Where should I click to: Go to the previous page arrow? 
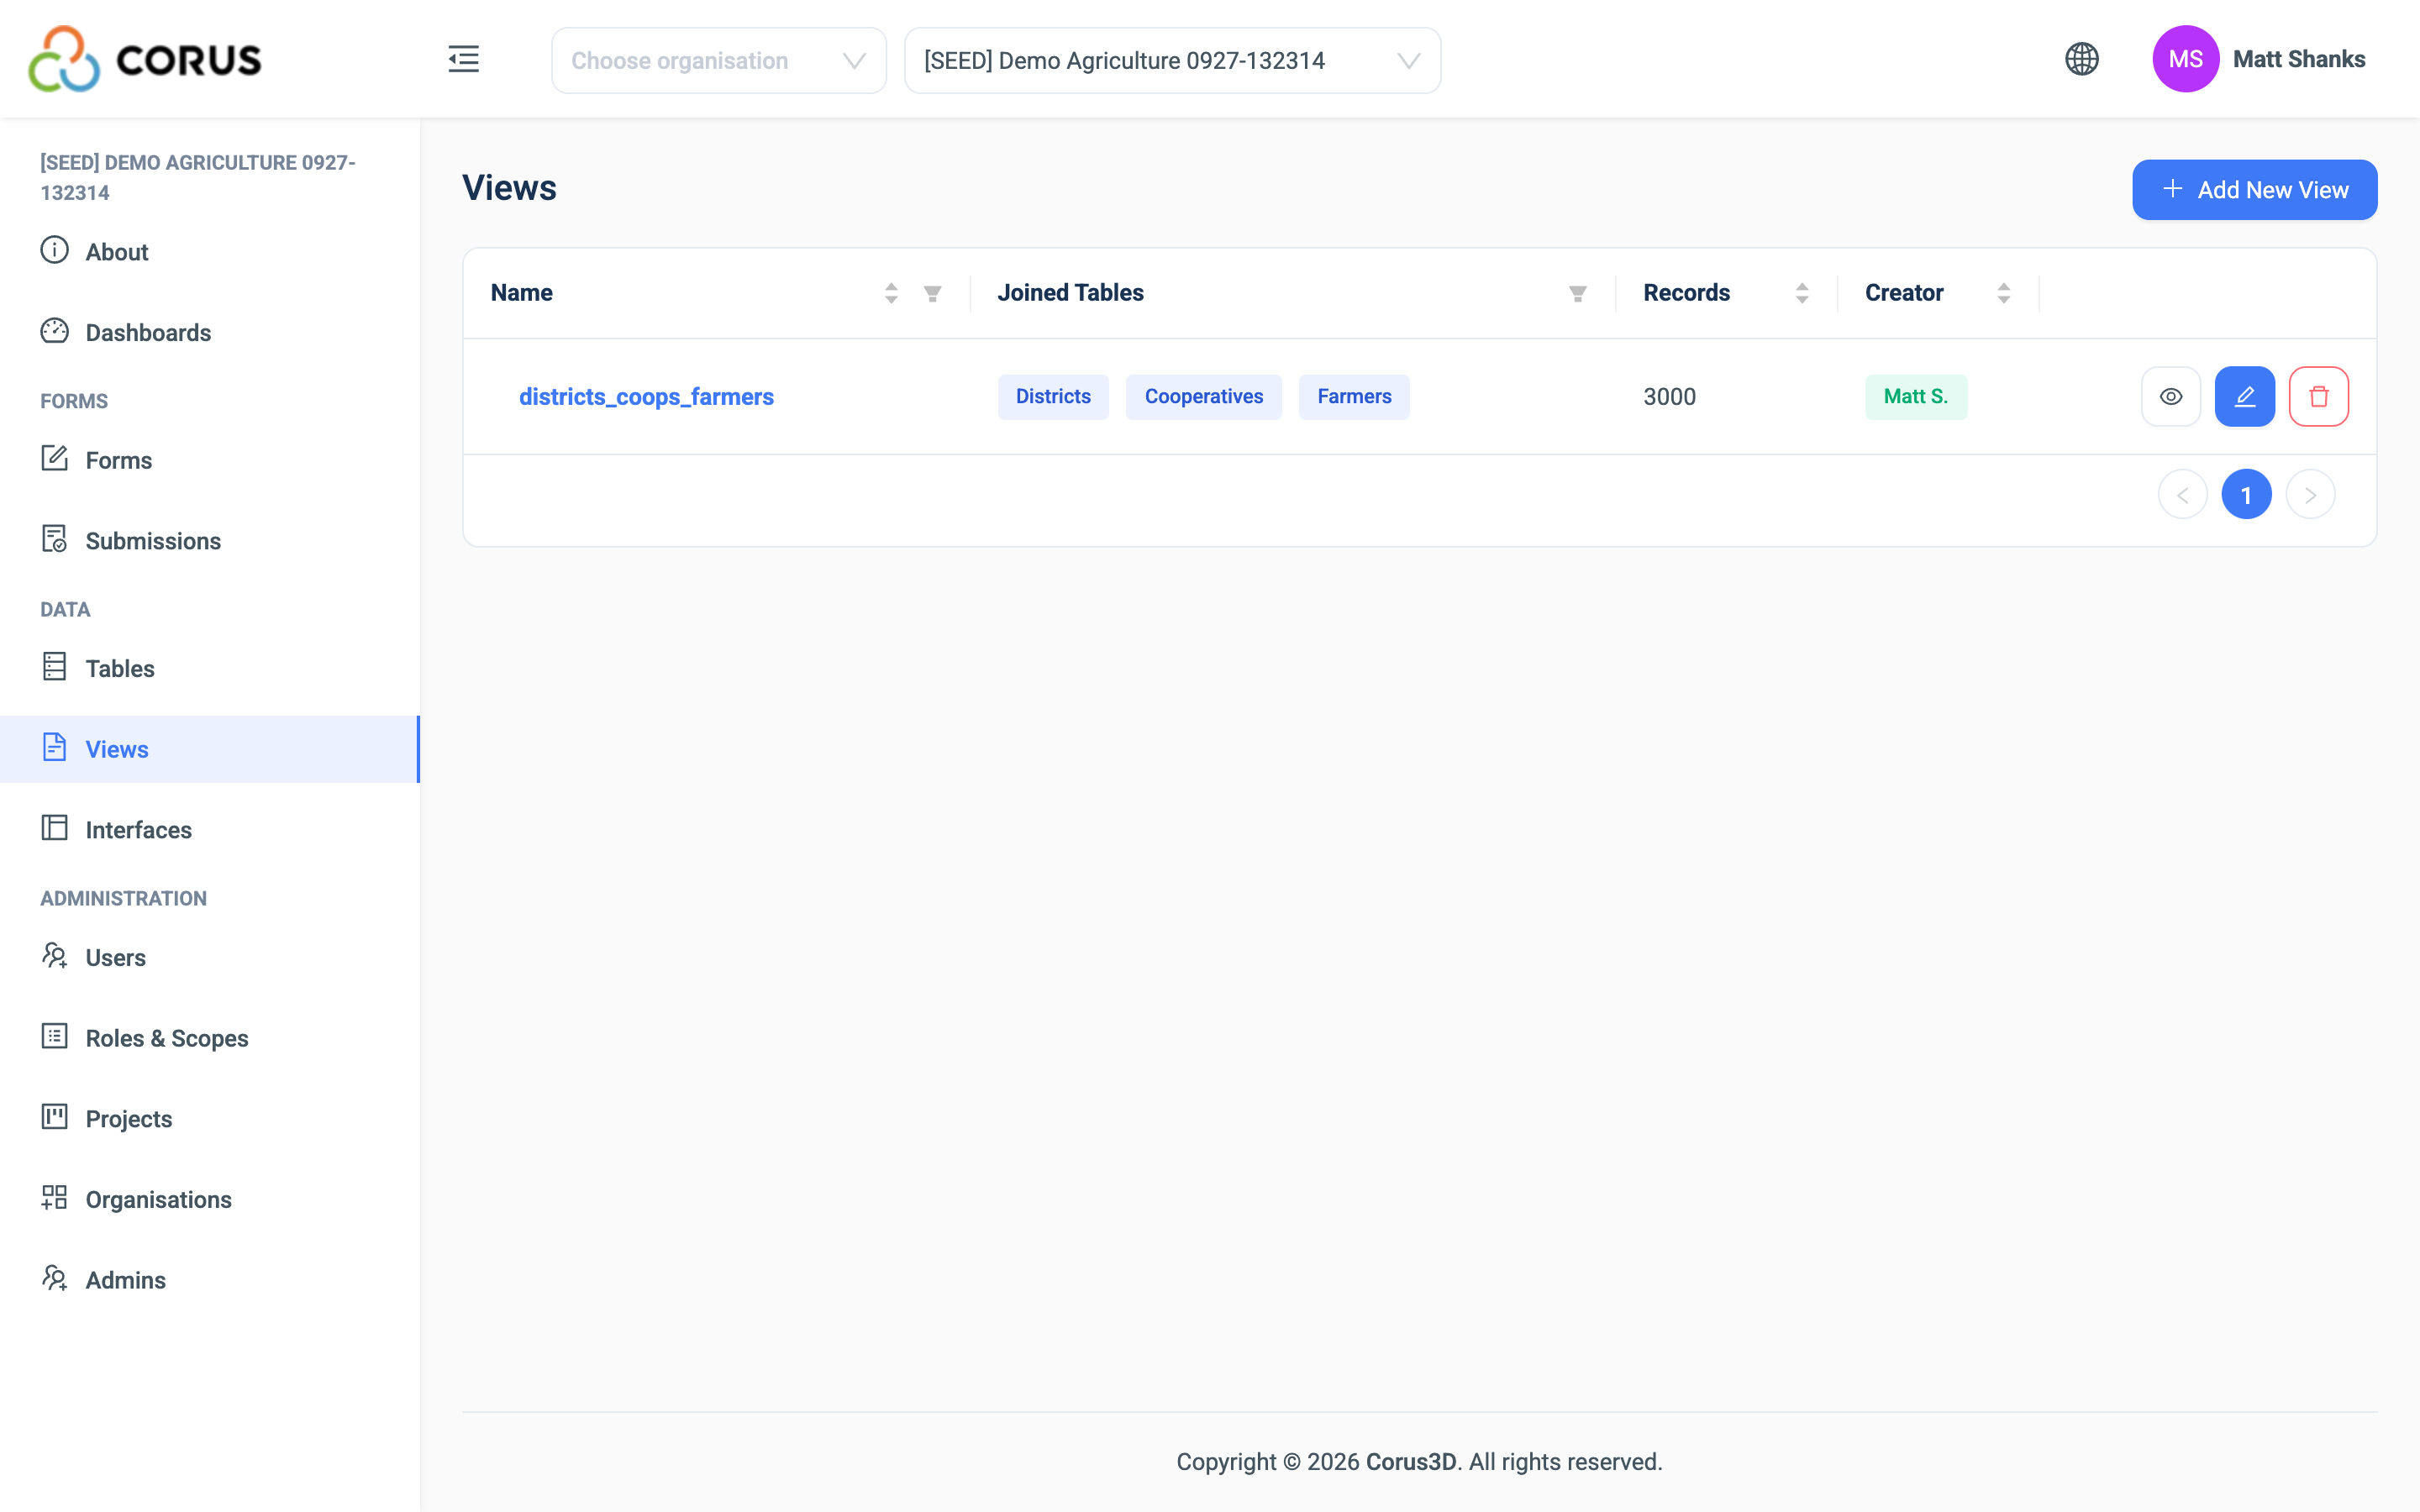2182,495
